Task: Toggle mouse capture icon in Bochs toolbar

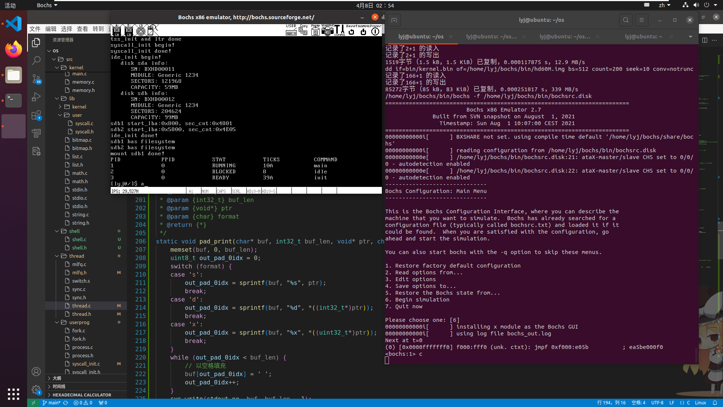Action: [153, 30]
